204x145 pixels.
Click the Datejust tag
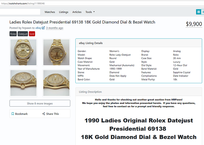pos(23,34)
